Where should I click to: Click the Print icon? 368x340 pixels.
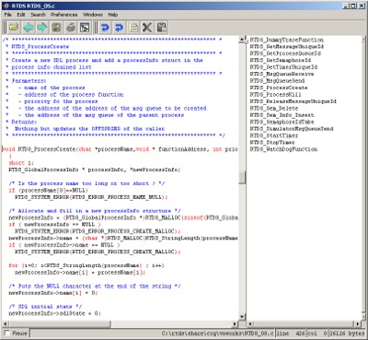pyautogui.click(x=71, y=28)
